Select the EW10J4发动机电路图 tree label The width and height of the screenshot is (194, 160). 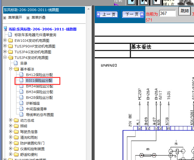(x=32, y=41)
